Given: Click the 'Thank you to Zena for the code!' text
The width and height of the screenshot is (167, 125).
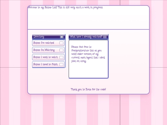Looking at the screenshot, I should (x=88, y=90).
